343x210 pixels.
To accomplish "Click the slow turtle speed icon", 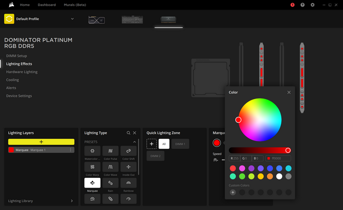I will pos(216,160).
